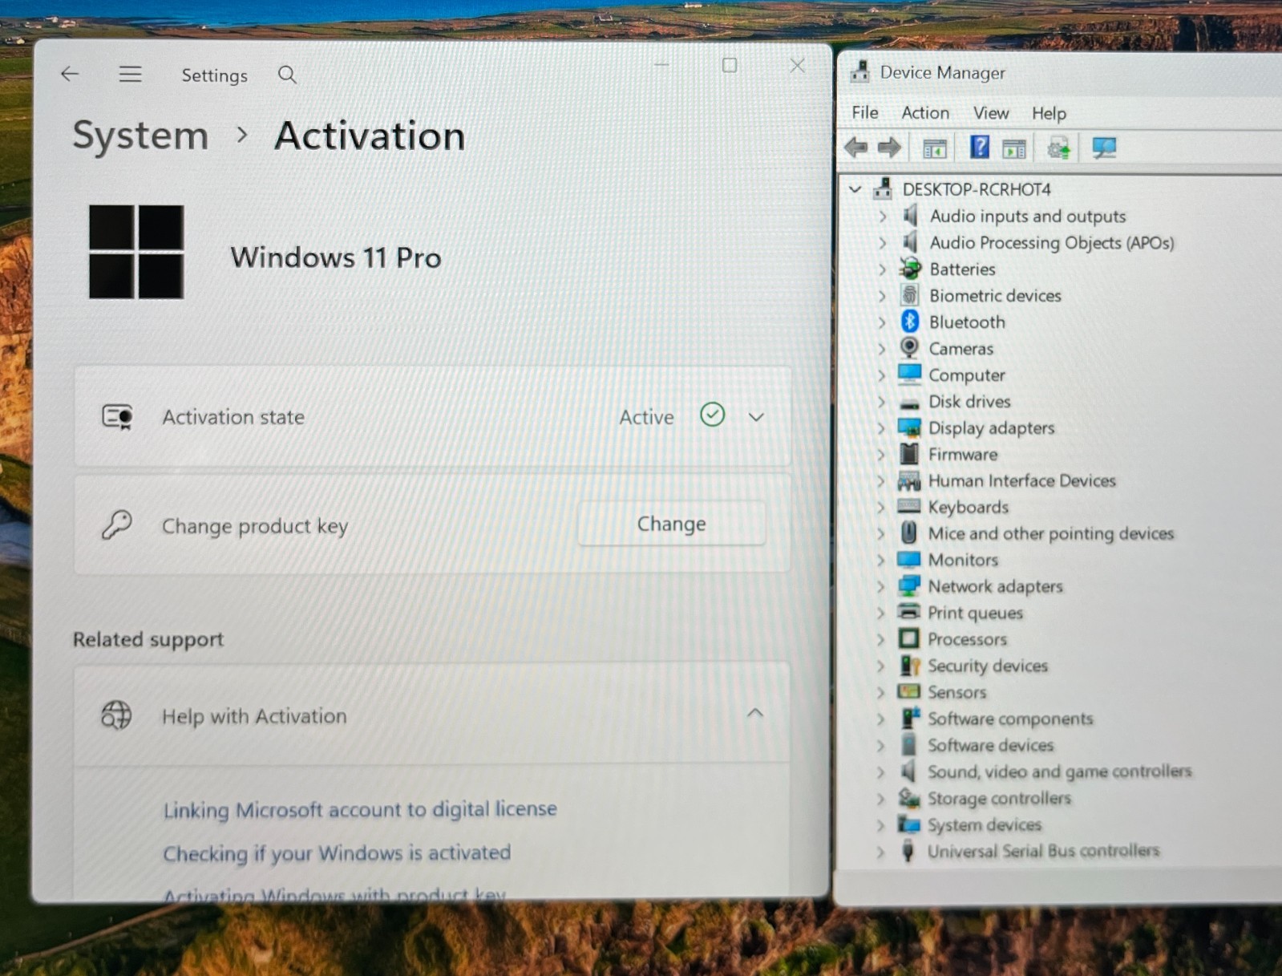
Task: Open Checking if your Windows is activated link
Action: pyautogui.click(x=337, y=852)
